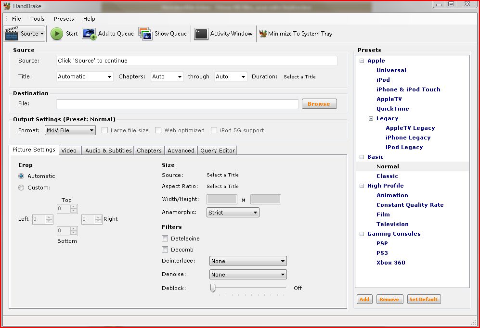Select the AppleTV preset
The image size is (480, 328).
(389, 100)
